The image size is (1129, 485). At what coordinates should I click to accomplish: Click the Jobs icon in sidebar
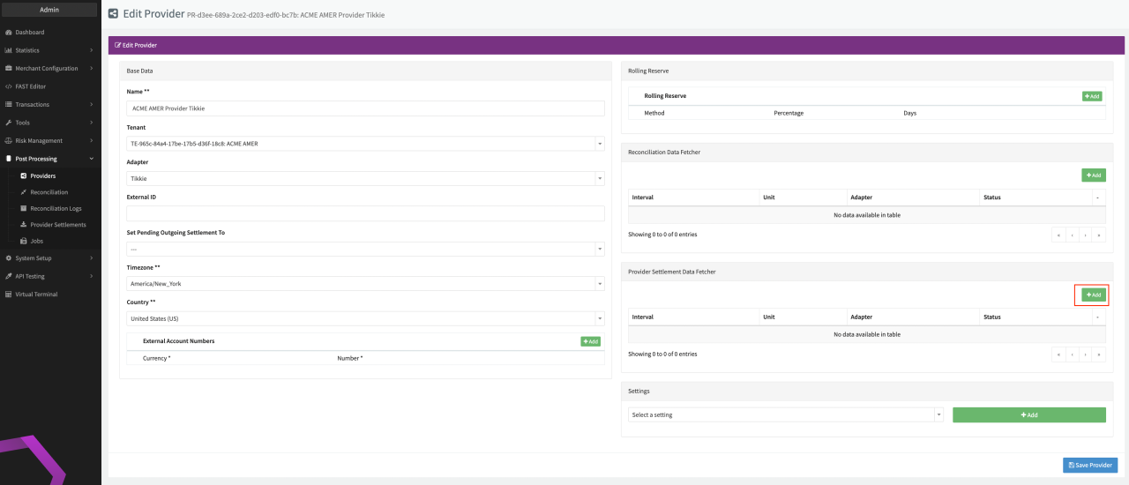[24, 241]
